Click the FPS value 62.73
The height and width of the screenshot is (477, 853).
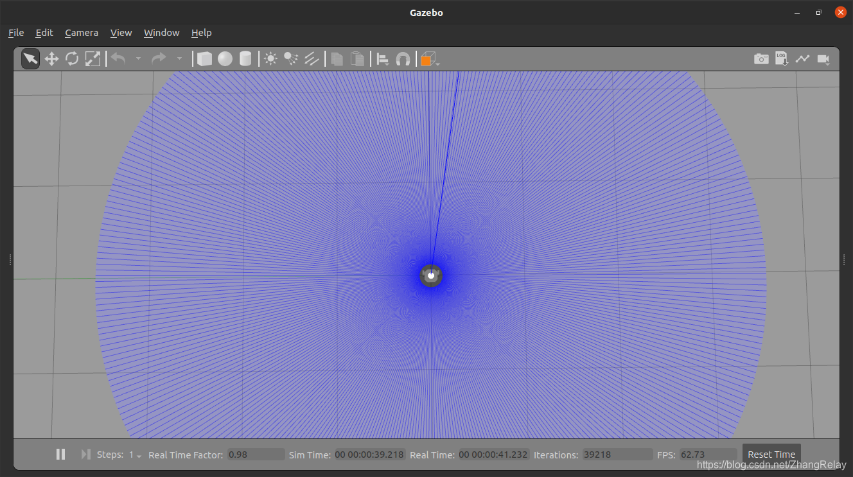pyautogui.click(x=708, y=455)
